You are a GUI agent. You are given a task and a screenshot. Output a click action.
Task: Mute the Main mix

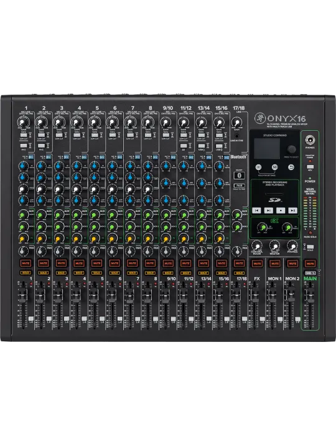310,263
